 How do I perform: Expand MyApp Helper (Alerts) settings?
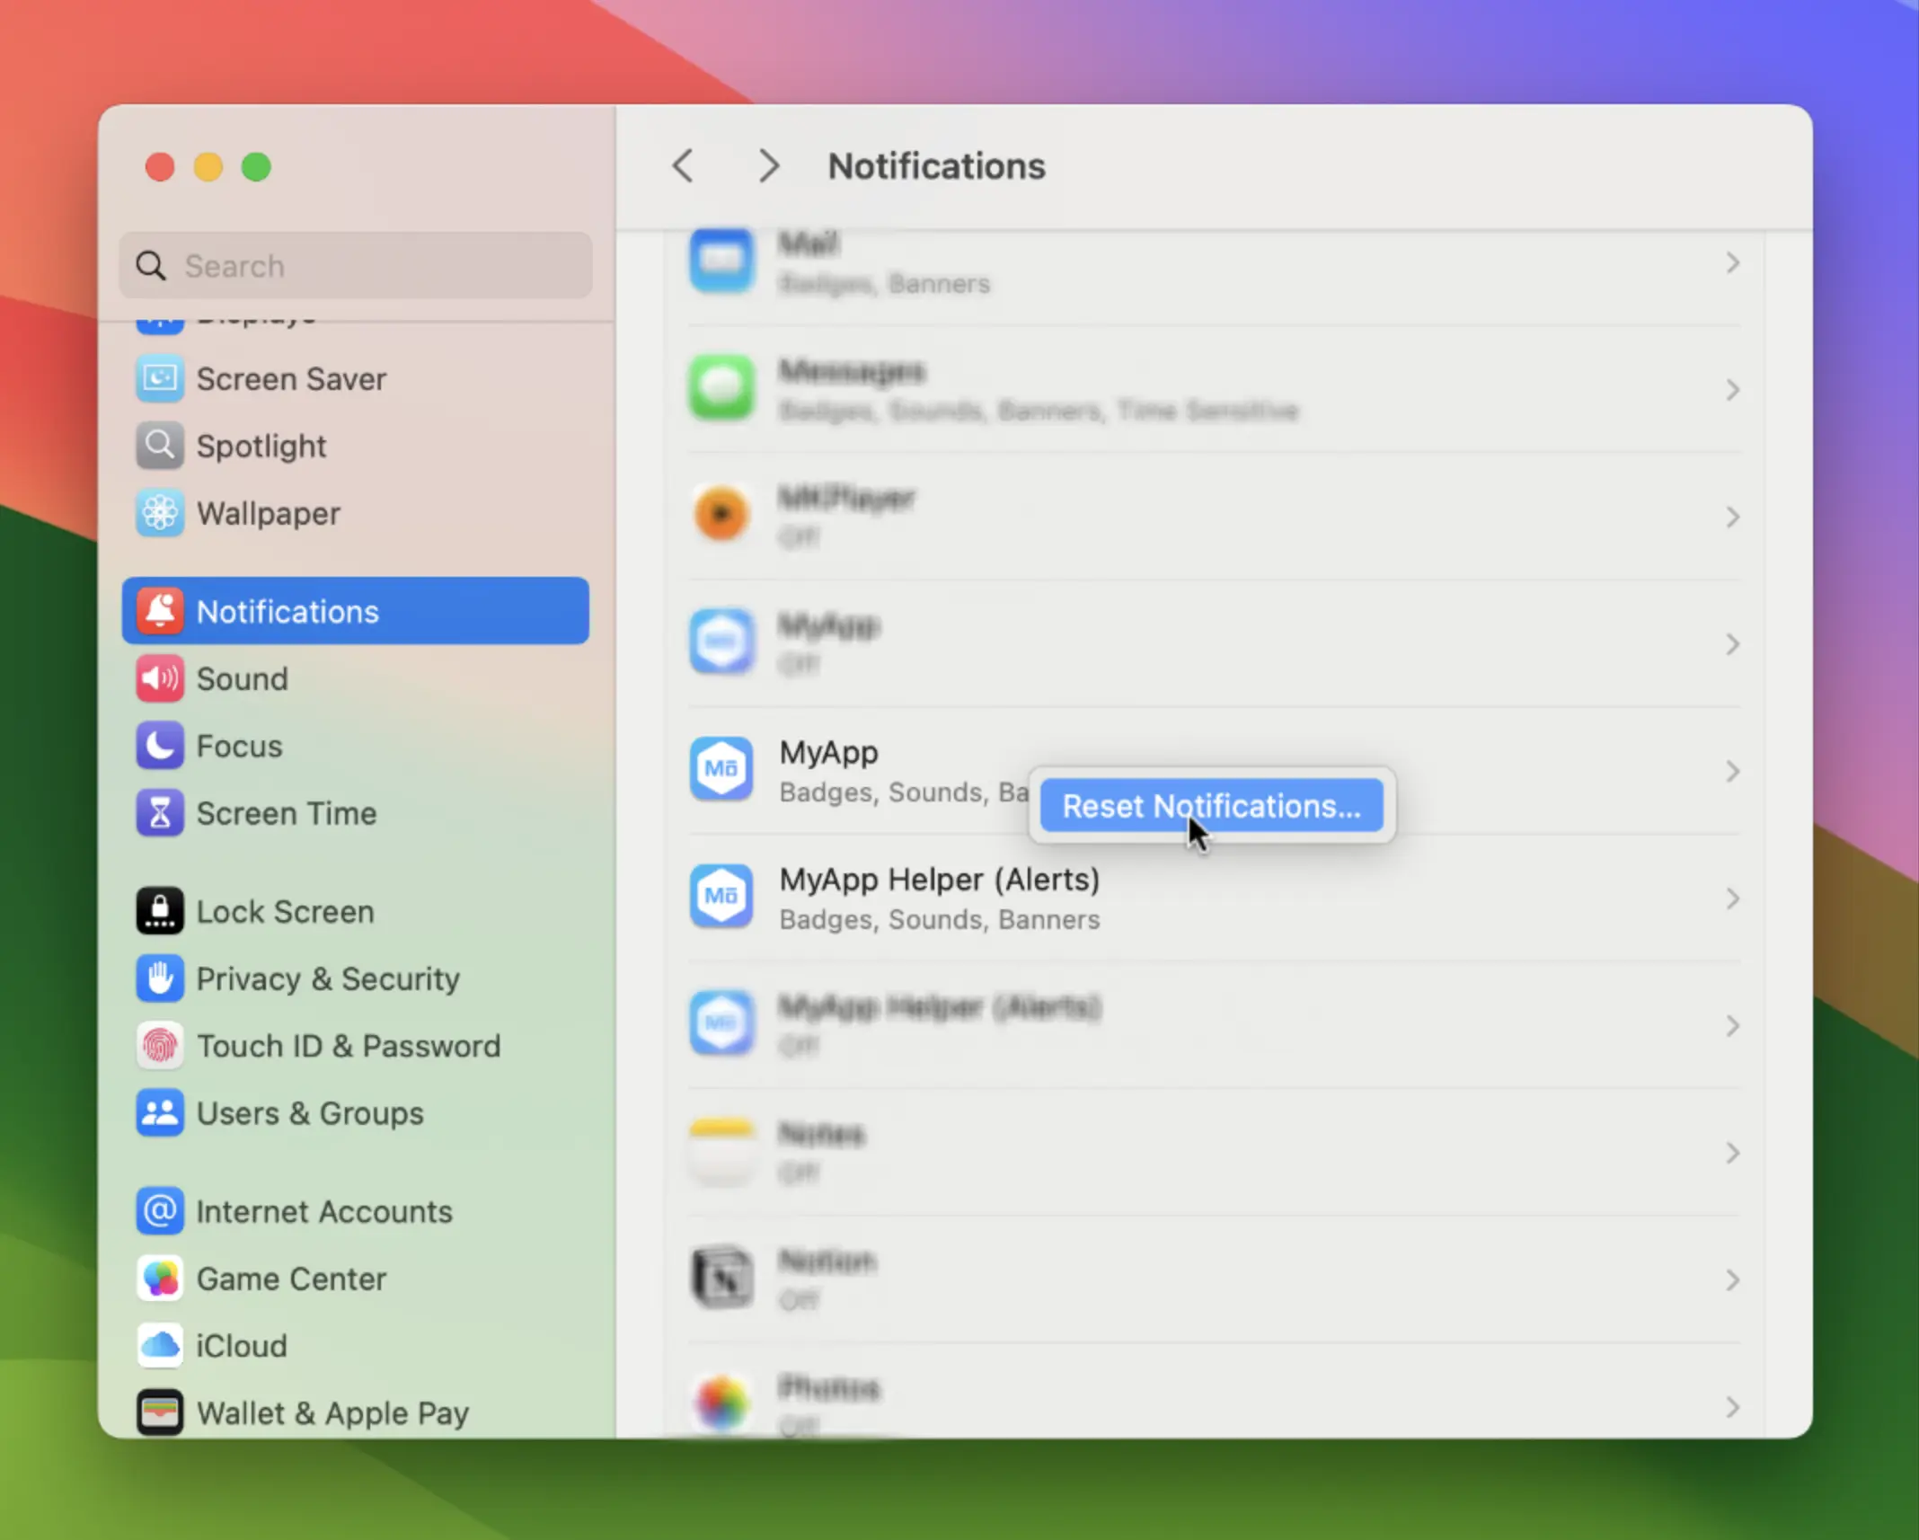click(x=1732, y=898)
